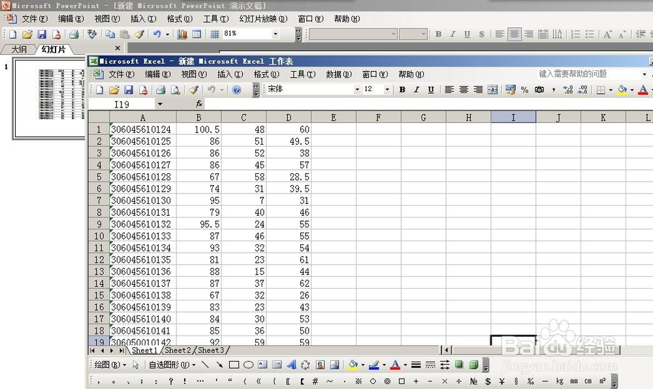Switch to Sheet3 tab
Viewport: 653px width, 389px height.
tap(211, 351)
